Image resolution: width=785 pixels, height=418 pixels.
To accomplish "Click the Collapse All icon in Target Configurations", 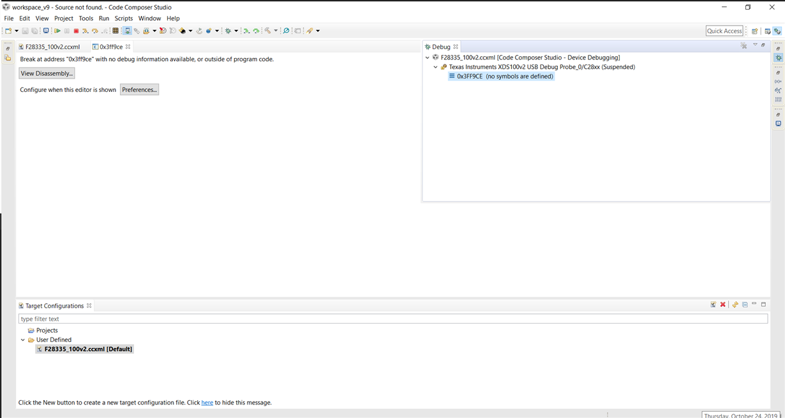I will point(745,305).
